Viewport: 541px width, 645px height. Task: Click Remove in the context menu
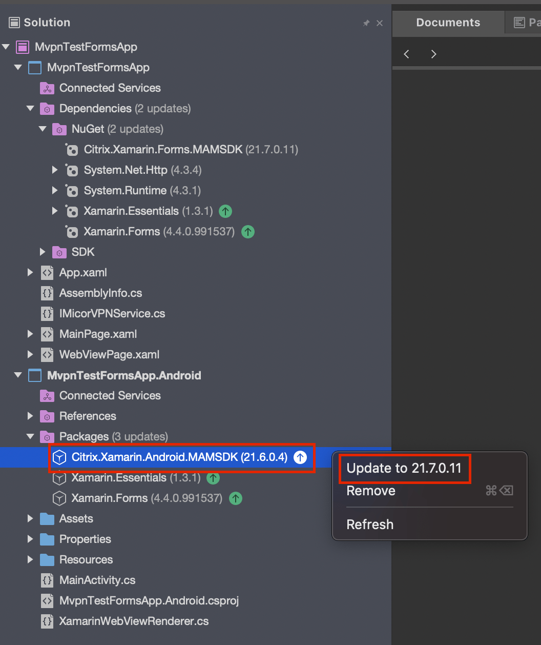pos(370,491)
